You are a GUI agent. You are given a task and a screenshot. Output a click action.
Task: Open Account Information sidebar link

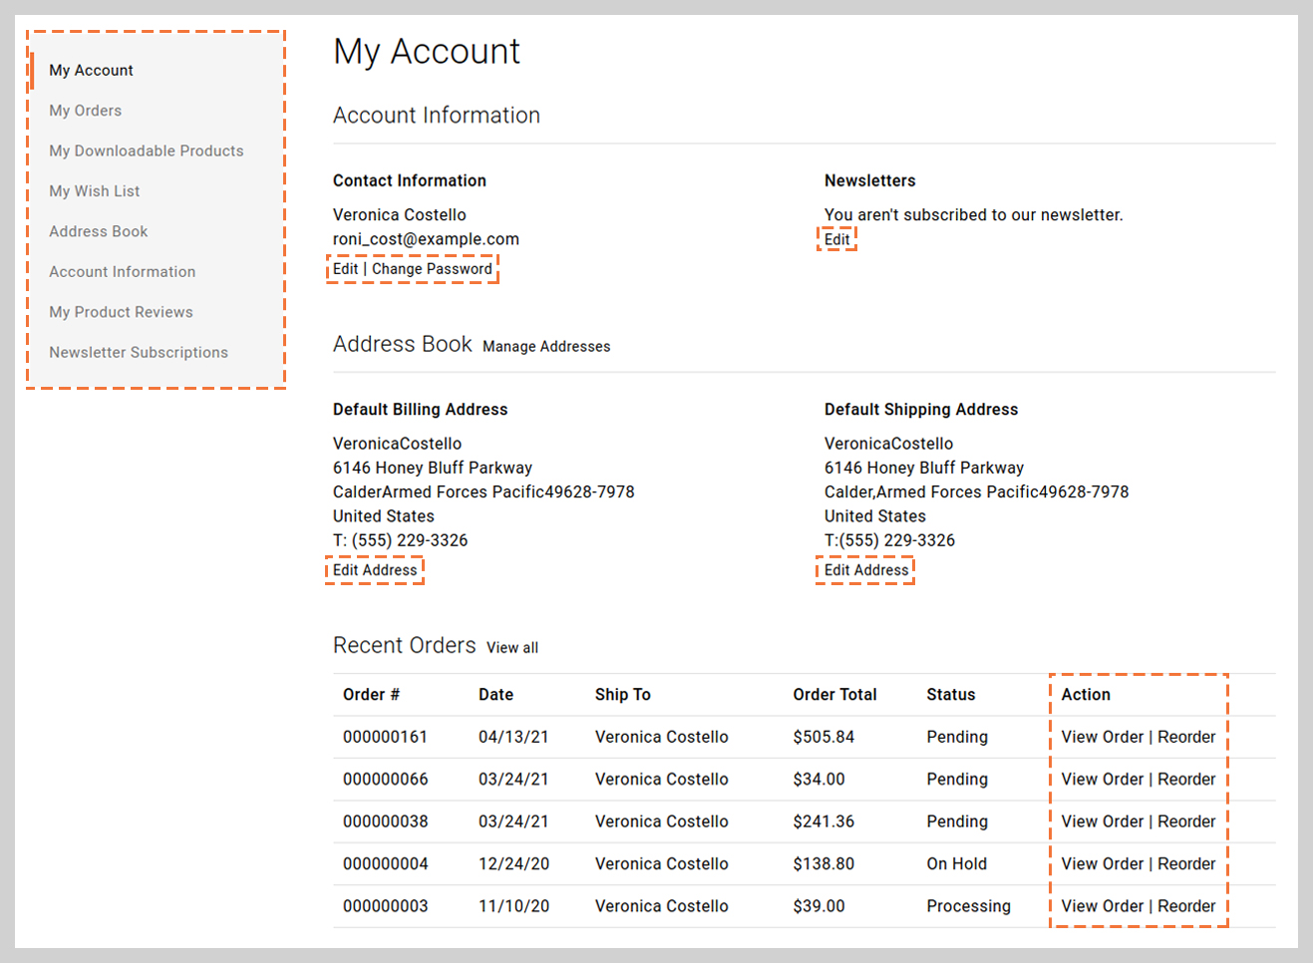tap(123, 271)
